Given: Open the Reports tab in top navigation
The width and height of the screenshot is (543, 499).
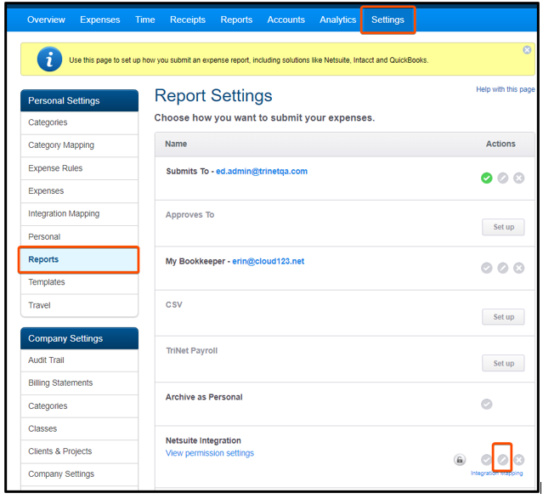Looking at the screenshot, I should click(236, 20).
